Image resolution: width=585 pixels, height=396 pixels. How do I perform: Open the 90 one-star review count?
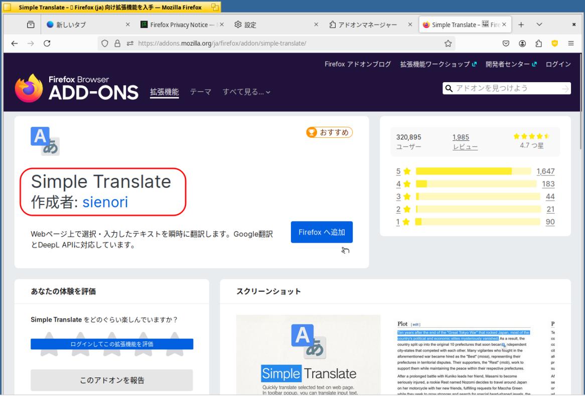point(550,222)
